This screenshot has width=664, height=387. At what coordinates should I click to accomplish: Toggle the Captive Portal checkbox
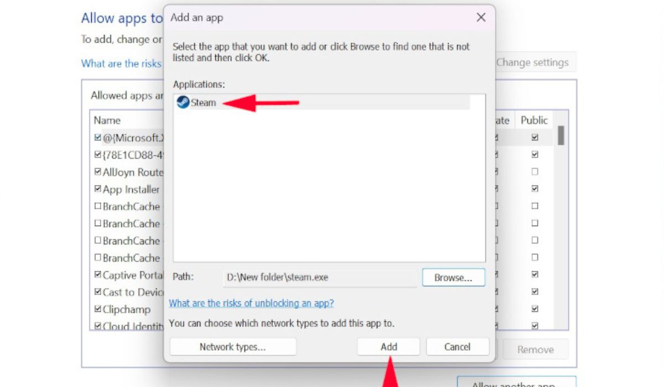point(98,275)
